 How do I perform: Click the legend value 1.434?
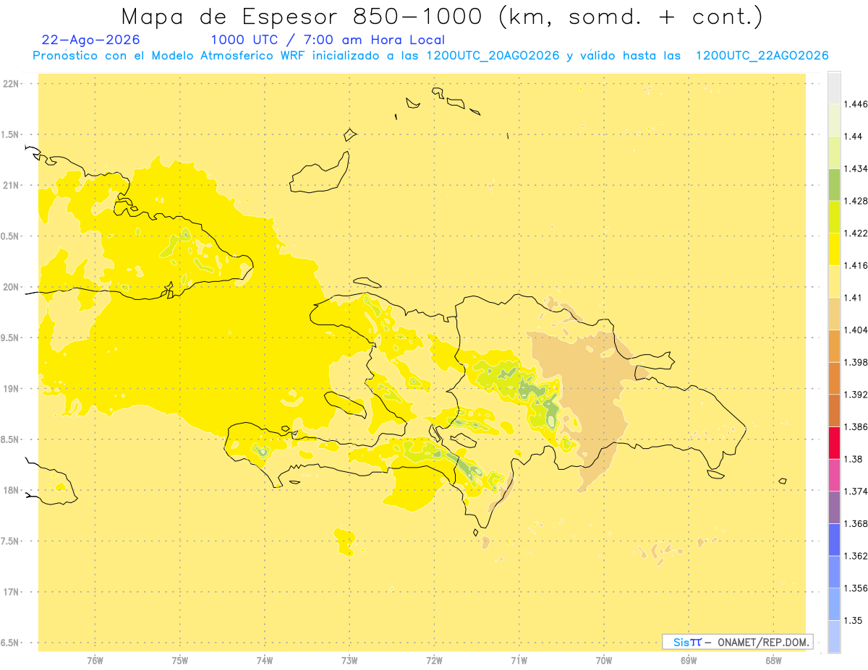(x=856, y=168)
